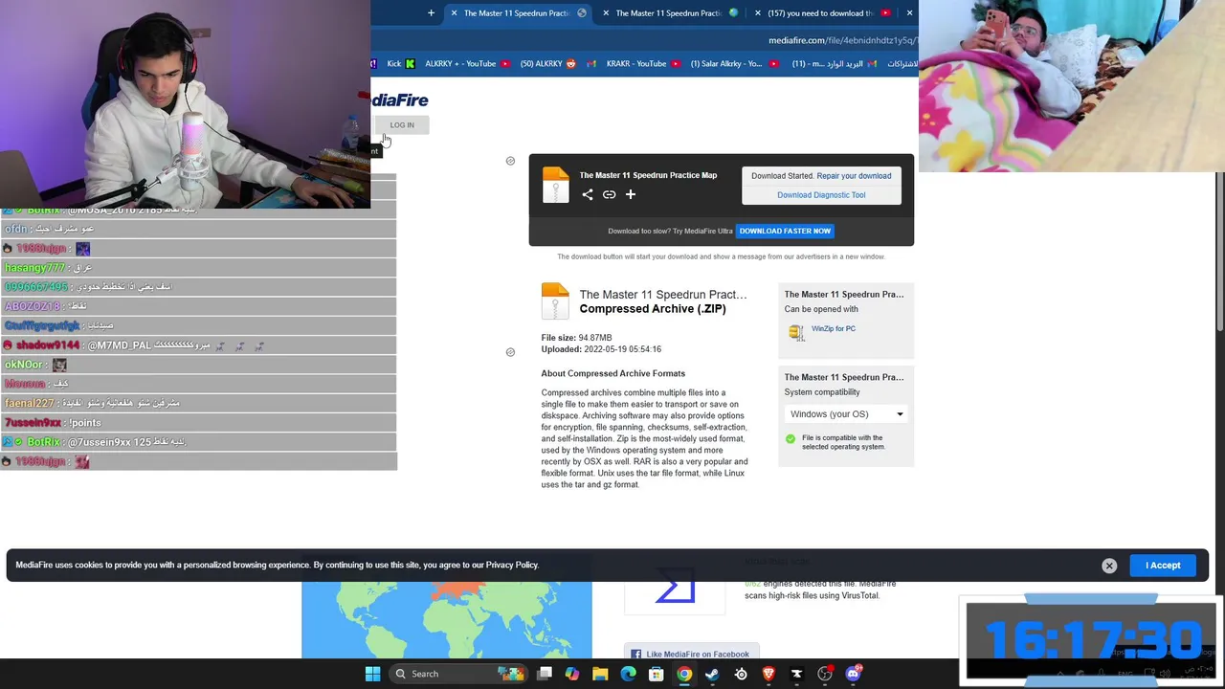Click 'File size: 94.87MB' text
The width and height of the screenshot is (1225, 689).
[x=576, y=338]
